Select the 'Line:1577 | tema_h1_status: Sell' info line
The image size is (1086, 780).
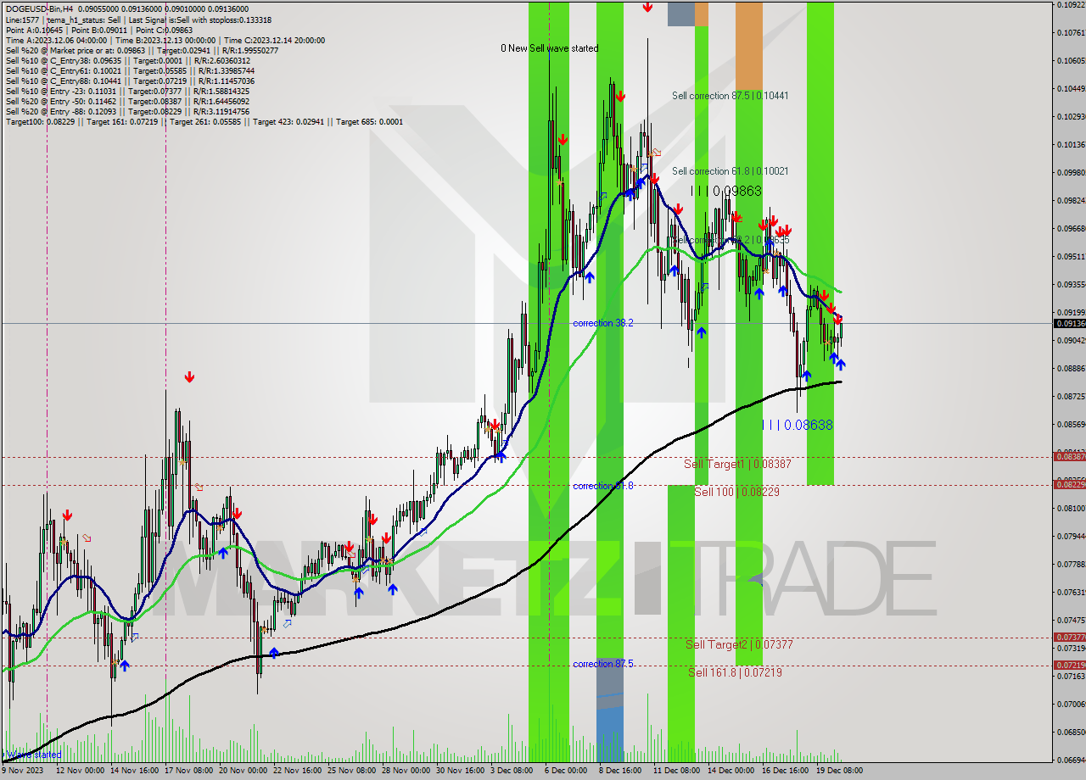[138, 19]
